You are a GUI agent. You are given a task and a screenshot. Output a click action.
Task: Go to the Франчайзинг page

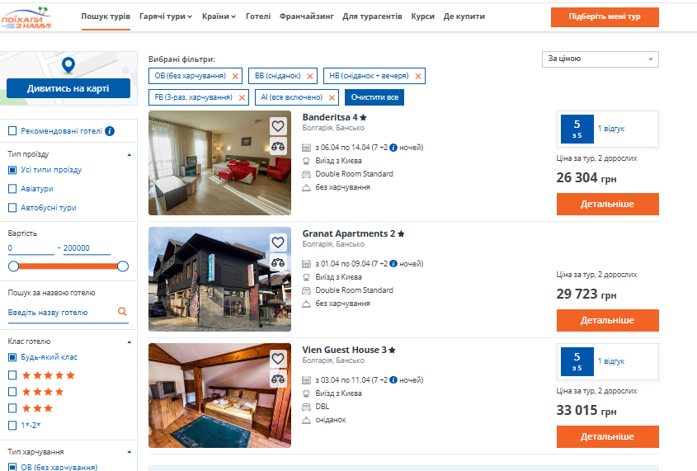point(306,16)
